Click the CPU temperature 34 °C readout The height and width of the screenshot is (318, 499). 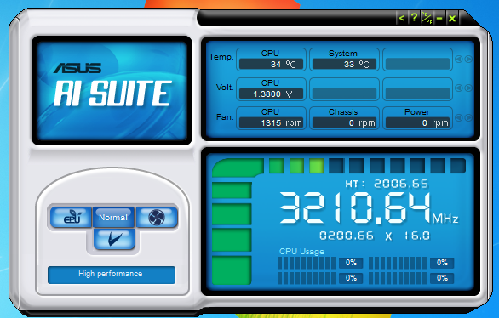[271, 64]
